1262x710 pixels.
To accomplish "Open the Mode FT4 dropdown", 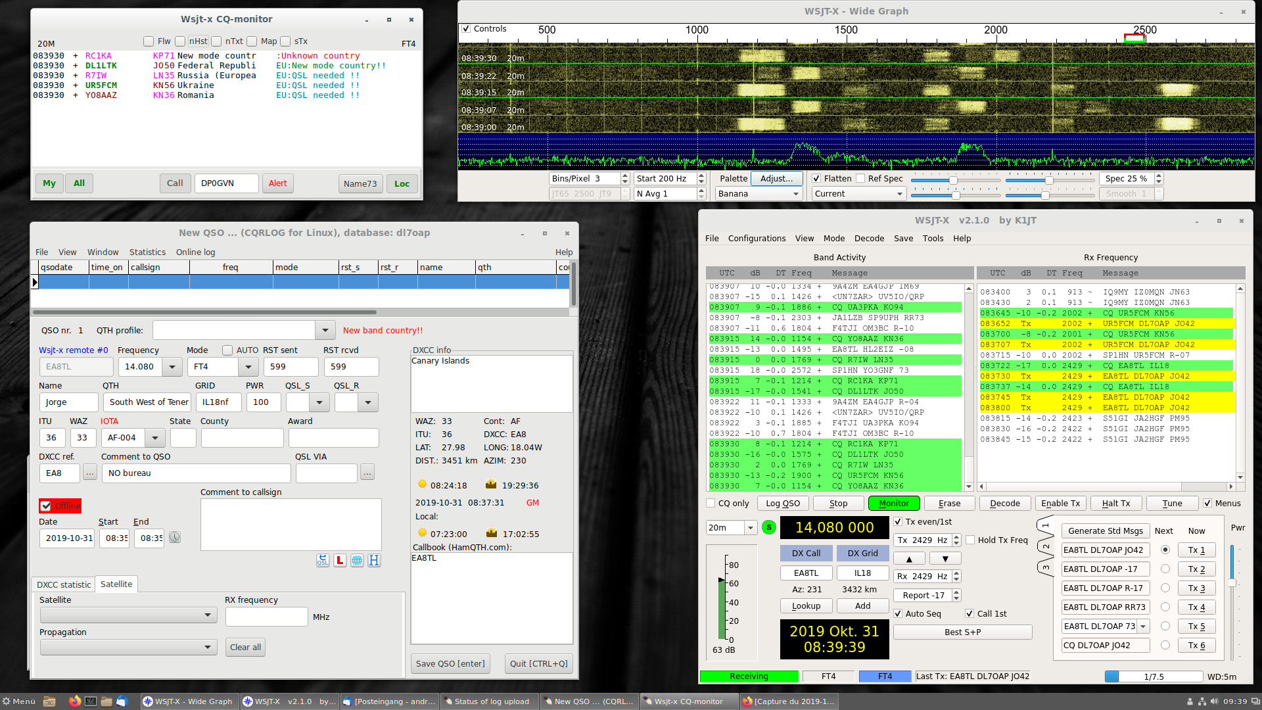I will 248,367.
